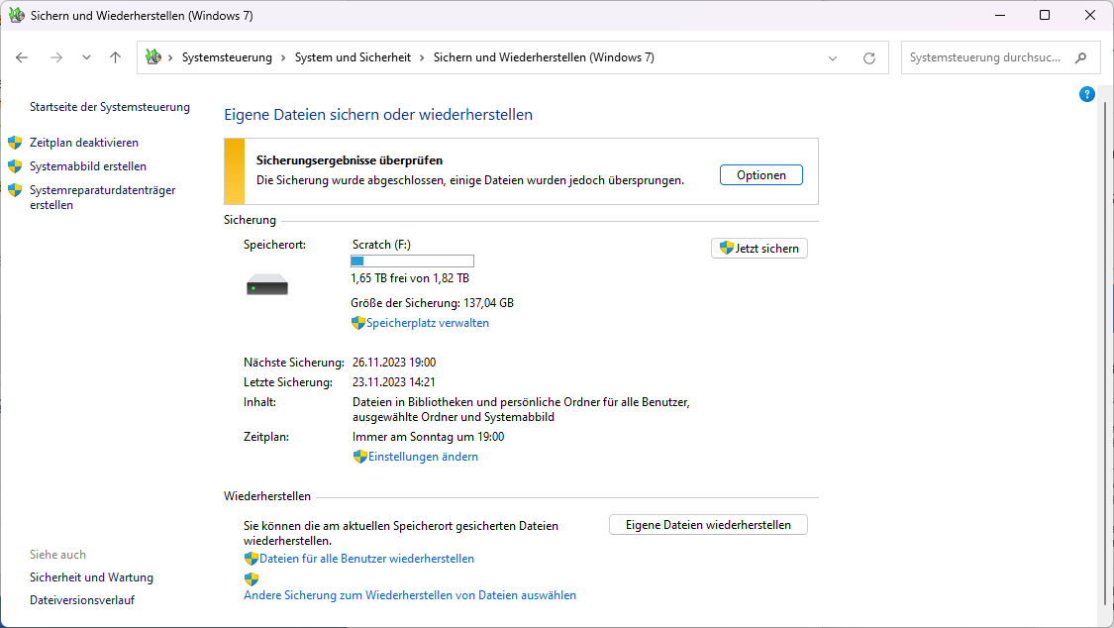Screen dimensions: 1114x628
Task: Click the next backup date '26.11.2023 19:00'
Action: (x=394, y=363)
